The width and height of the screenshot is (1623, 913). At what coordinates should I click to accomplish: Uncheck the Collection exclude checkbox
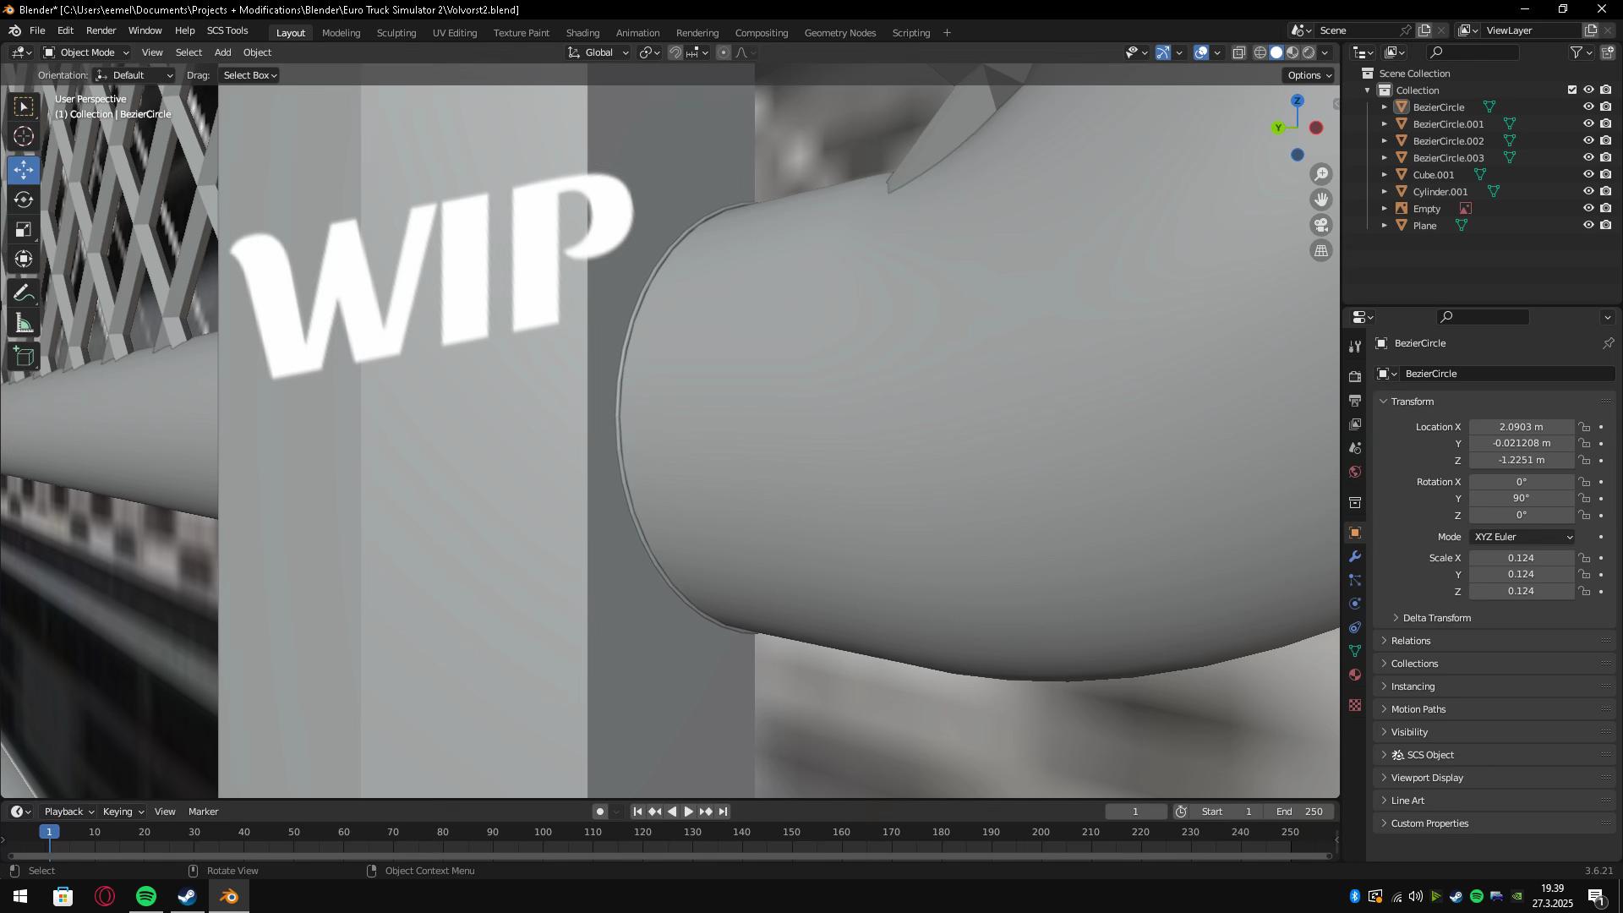(1572, 90)
